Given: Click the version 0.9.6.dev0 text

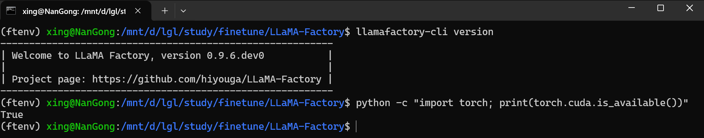Looking at the screenshot, I should (213, 56).
